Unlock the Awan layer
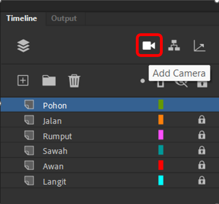The image size is (219, 204). pyautogui.click(x=202, y=165)
